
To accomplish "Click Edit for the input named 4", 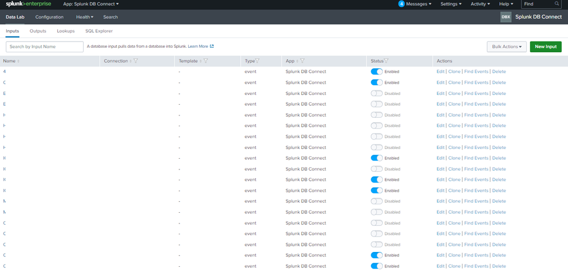I will [x=441, y=72].
